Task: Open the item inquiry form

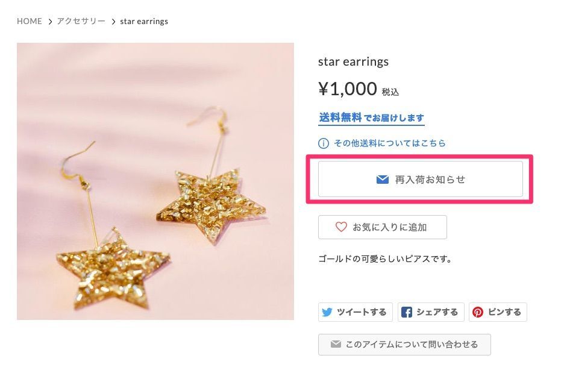Action: 404,344
